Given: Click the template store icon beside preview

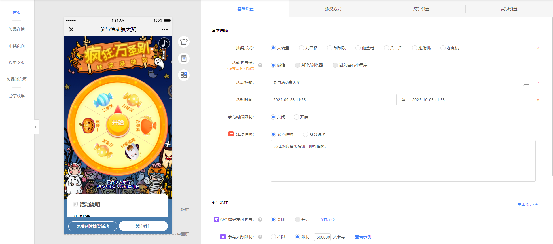Looking at the screenshot, I should tap(184, 58).
